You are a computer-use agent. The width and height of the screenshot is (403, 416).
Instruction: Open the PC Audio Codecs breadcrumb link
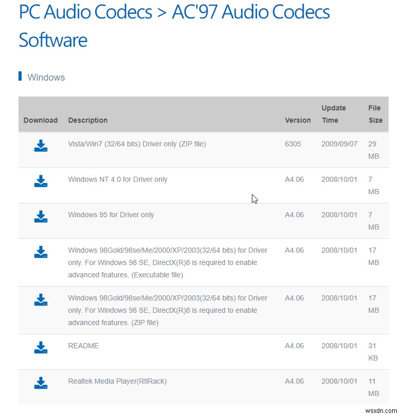[x=85, y=12]
